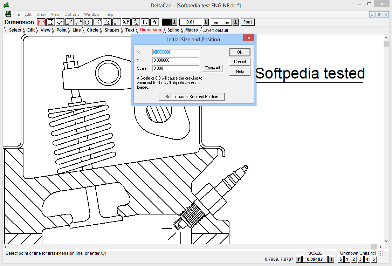Image resolution: width=392 pixels, height=266 pixels.
Task: Switch to the Spline tab
Action: tap(173, 30)
